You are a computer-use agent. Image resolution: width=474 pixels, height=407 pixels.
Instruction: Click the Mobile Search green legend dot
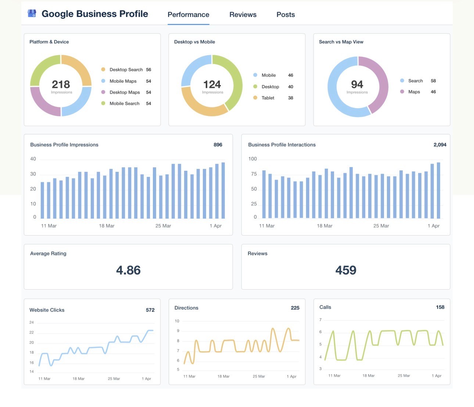point(103,103)
